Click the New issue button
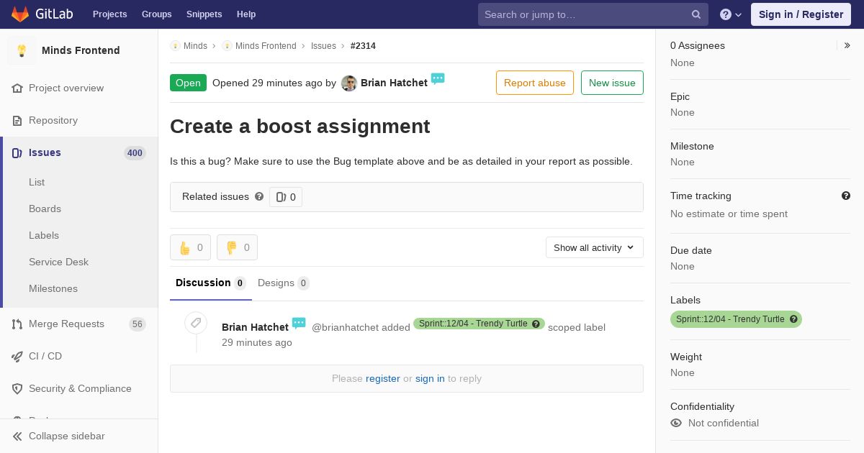Screen dimensions: 864x453 (612, 83)
